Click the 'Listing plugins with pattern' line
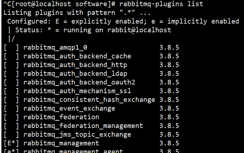Viewport: 244px width, 153px height. coord(77,13)
